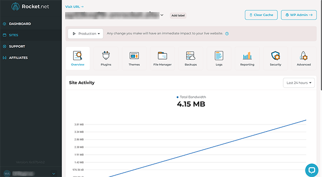This screenshot has width=322, height=177.
Task: Select the Overview tab
Action: pos(78,58)
